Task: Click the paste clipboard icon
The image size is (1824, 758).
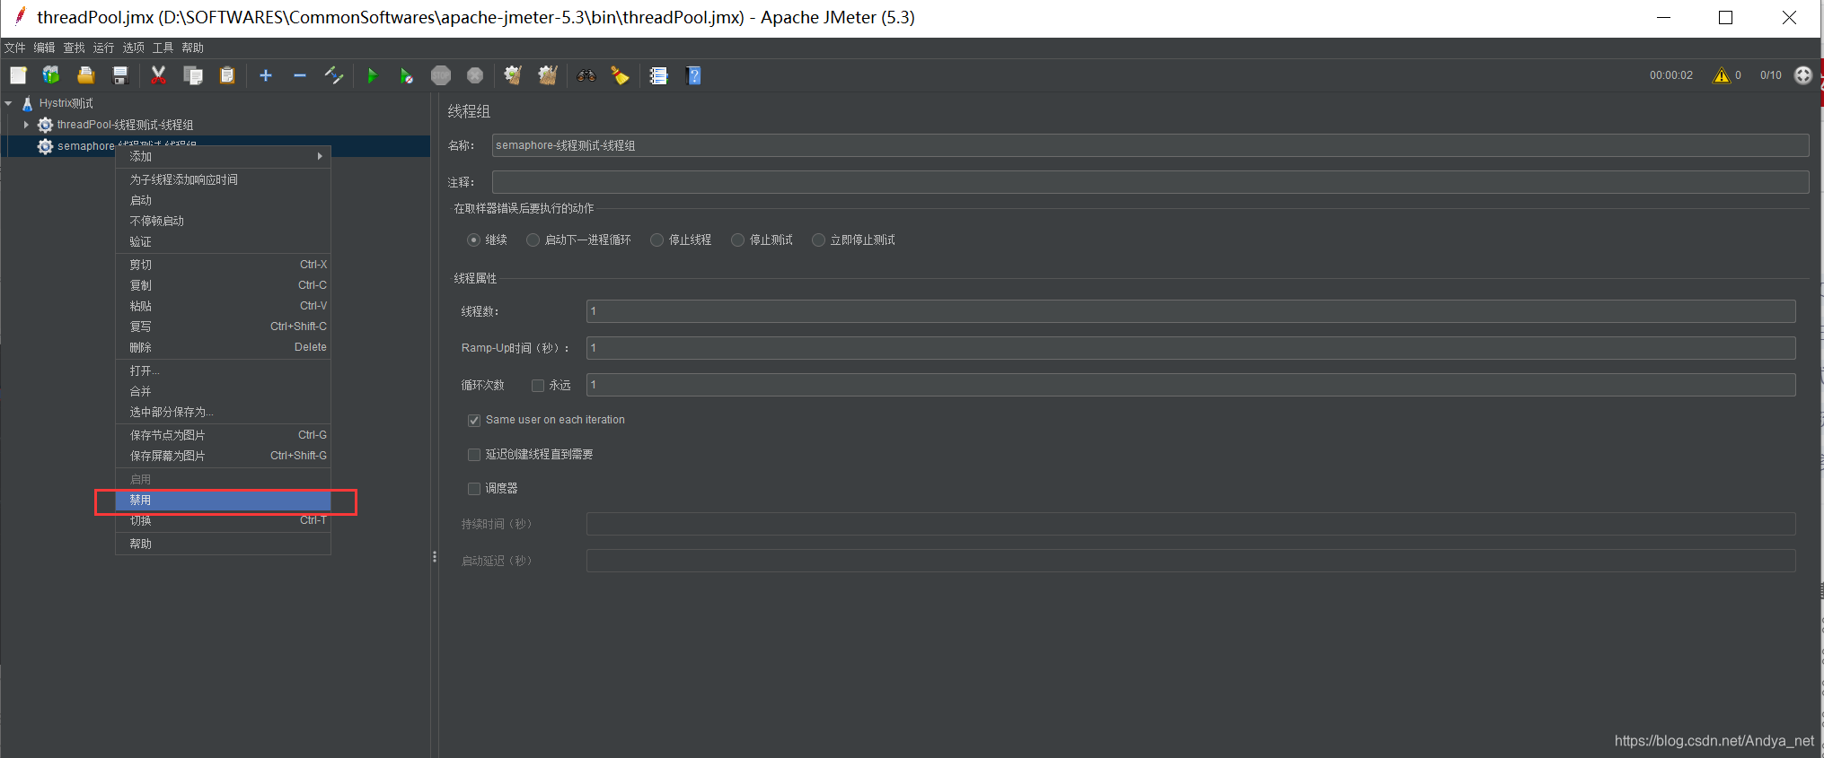Action: pos(227,75)
